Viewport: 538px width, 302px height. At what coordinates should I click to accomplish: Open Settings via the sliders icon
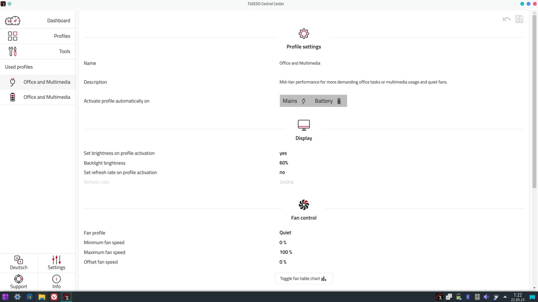[x=56, y=259]
